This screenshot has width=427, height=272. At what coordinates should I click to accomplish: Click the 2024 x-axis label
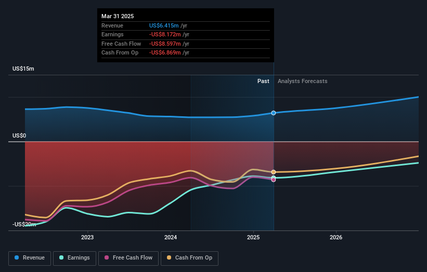tap(171, 238)
